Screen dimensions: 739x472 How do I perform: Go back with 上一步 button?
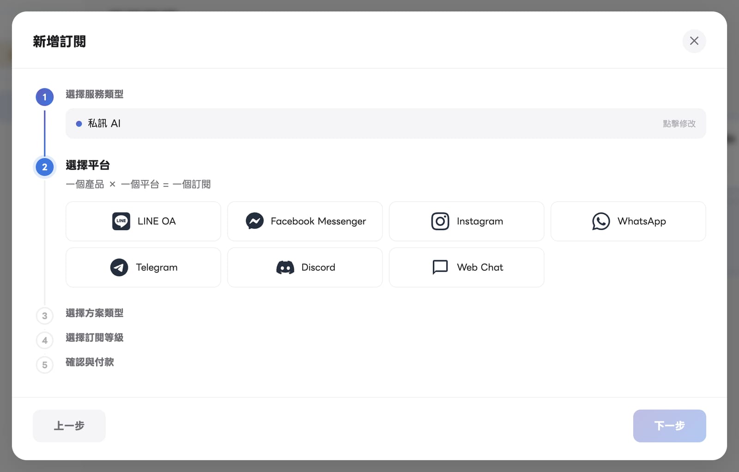point(69,425)
